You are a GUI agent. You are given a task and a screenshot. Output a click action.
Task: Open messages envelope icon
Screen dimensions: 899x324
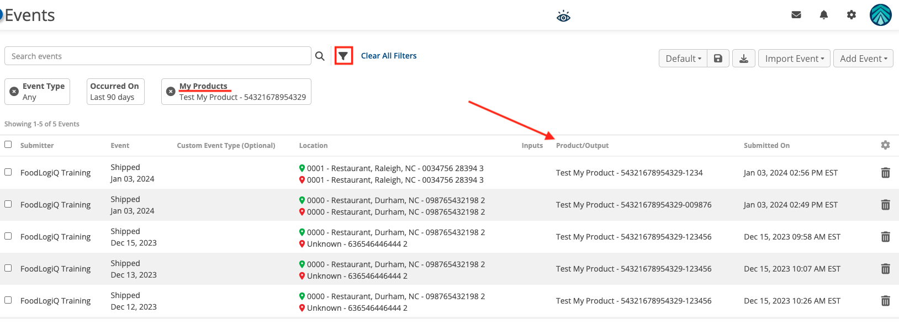tap(796, 15)
